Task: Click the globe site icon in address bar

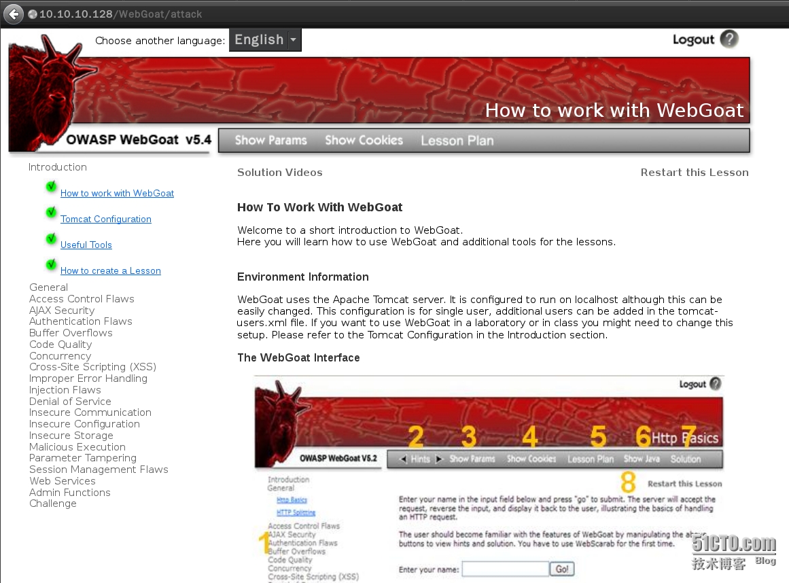Action: point(33,14)
